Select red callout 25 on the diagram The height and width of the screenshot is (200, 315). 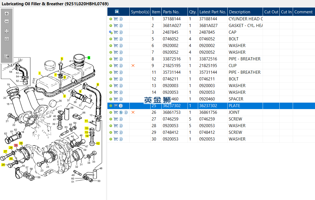pos(16,145)
